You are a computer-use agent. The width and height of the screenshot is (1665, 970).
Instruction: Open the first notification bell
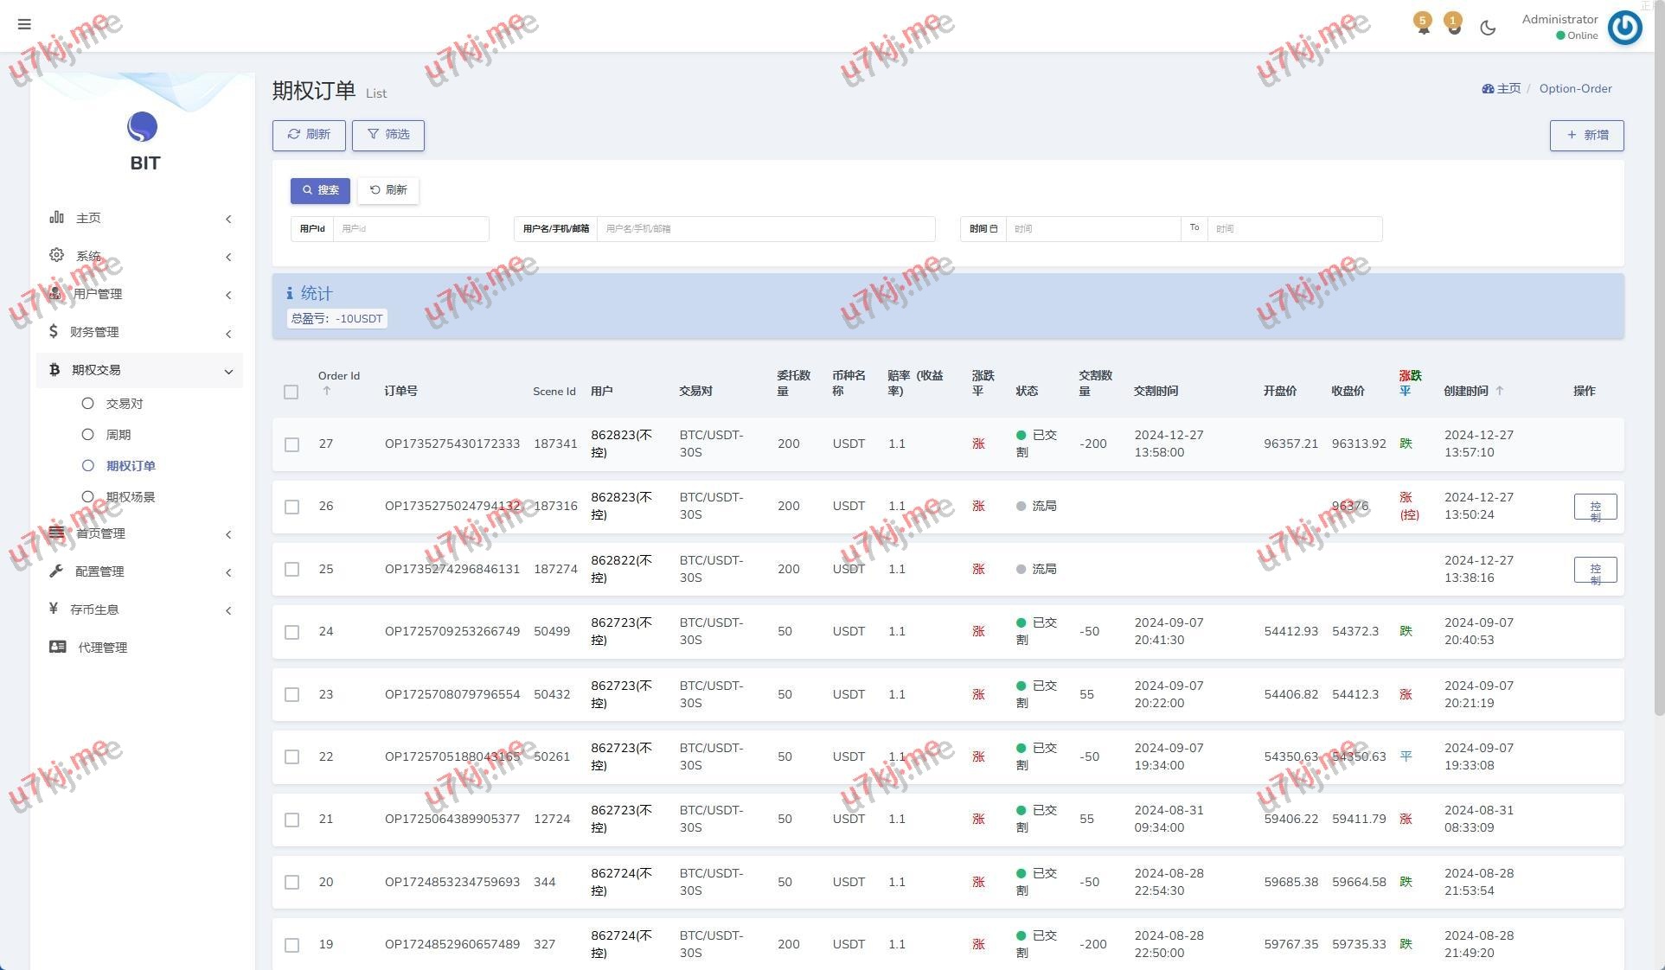[1423, 24]
